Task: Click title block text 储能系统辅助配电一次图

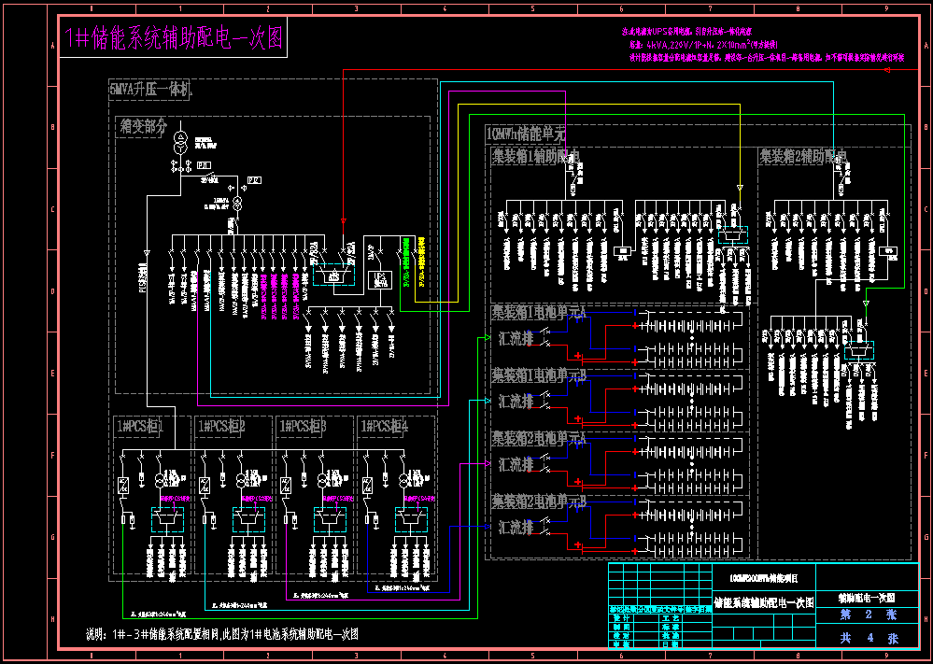Action: tap(763, 602)
